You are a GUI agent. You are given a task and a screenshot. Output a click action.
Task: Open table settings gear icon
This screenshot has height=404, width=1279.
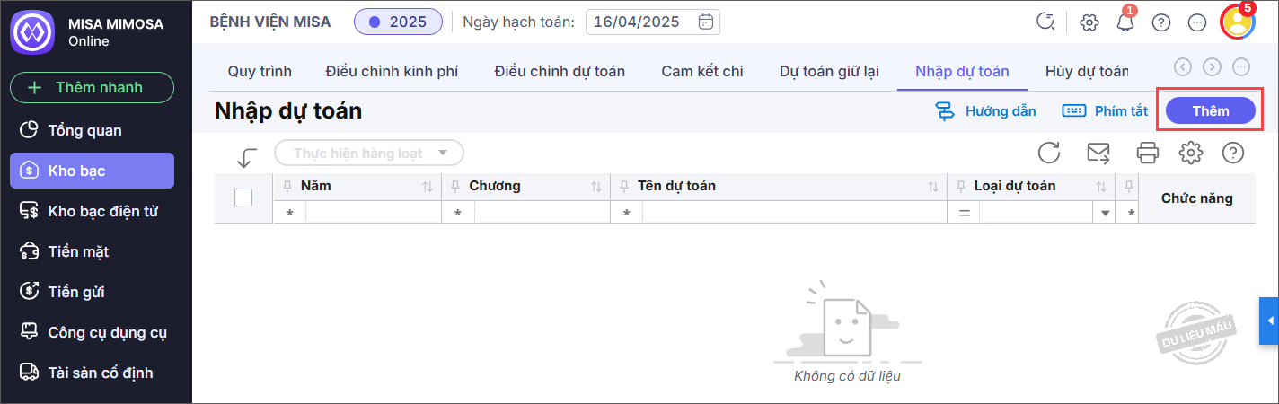[x=1191, y=153]
